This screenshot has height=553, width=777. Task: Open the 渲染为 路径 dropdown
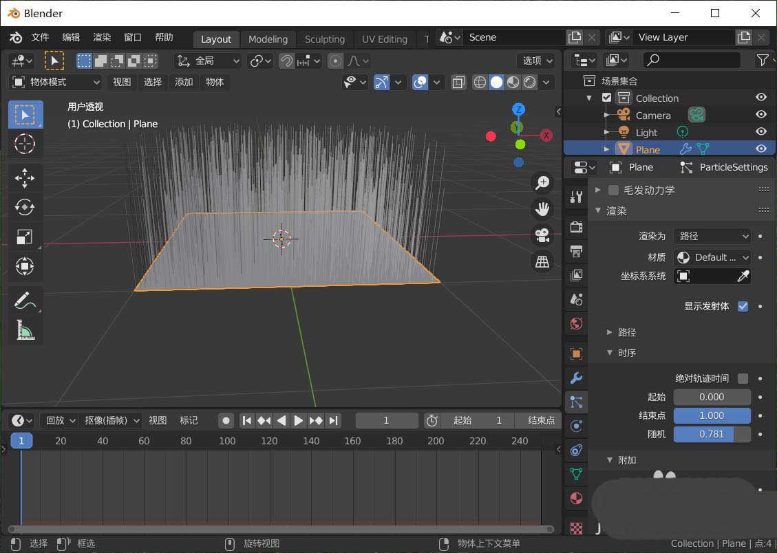click(x=712, y=236)
